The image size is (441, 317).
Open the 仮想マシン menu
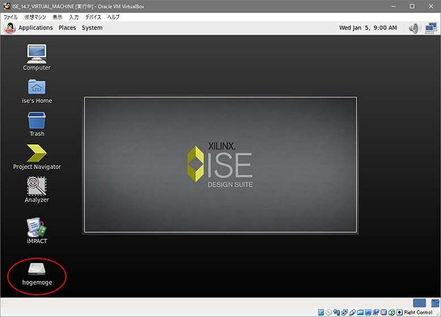pos(35,17)
